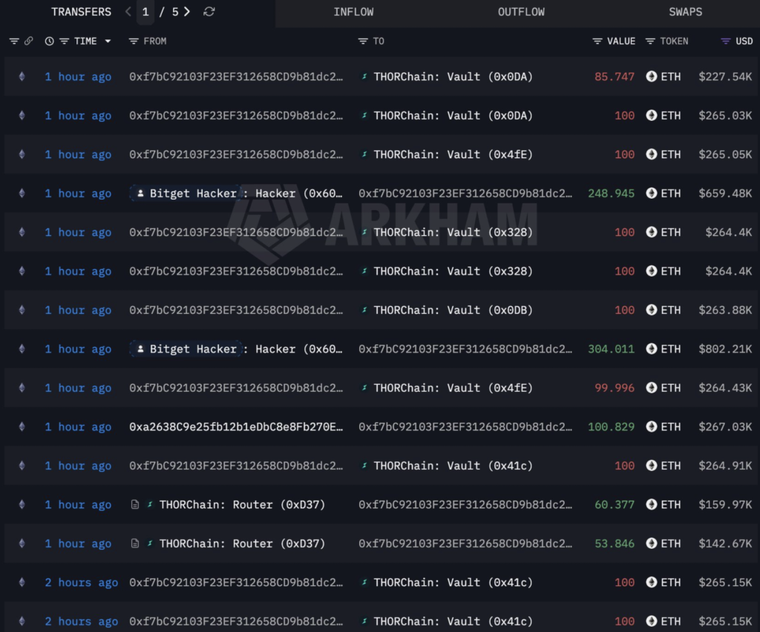Open THORChain: Vault (0x41c) on the $264.91K row
Image resolution: width=760 pixels, height=632 pixels.
[x=453, y=465]
